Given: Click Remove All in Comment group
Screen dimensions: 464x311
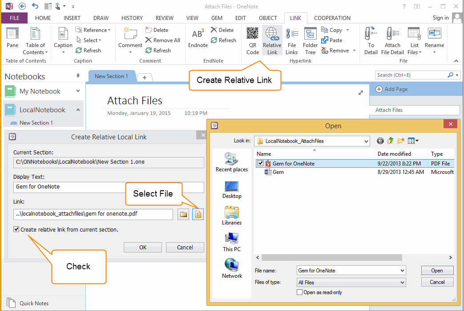Looking at the screenshot, I should (163, 40).
